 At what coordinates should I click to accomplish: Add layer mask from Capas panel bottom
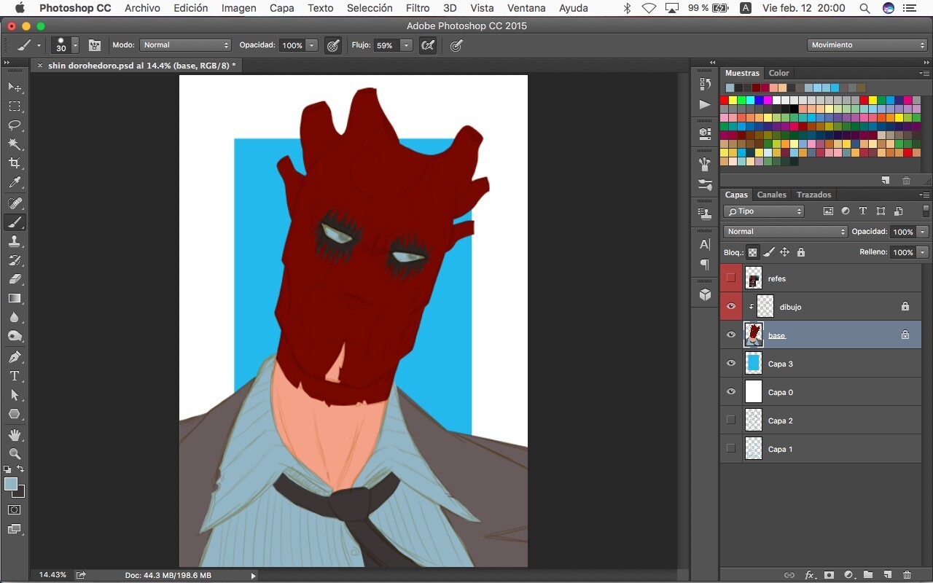pyautogui.click(x=829, y=575)
